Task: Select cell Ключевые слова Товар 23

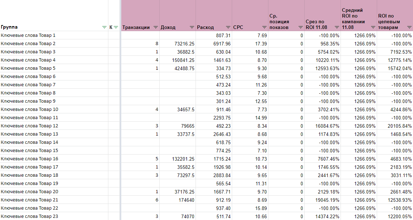Action: 54,216
